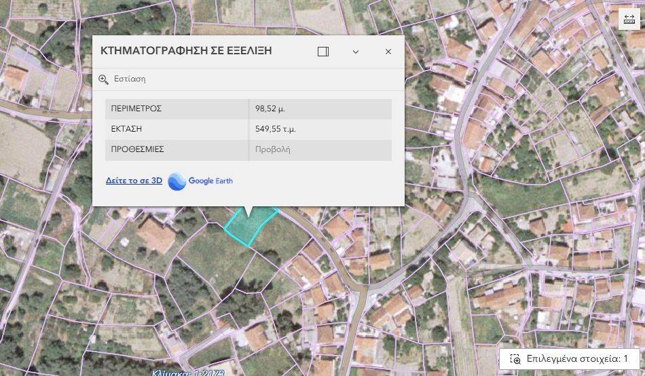Click the Google Earth logo
The height and width of the screenshot is (376, 645).
(177, 181)
